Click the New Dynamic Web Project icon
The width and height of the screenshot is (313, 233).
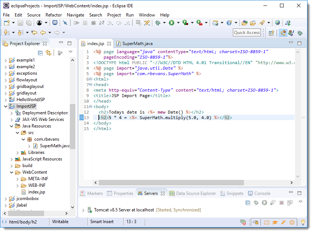coord(215,23)
